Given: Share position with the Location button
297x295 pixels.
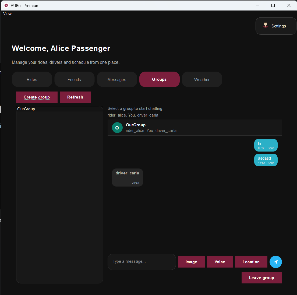Looking at the screenshot, I should [x=251, y=262].
